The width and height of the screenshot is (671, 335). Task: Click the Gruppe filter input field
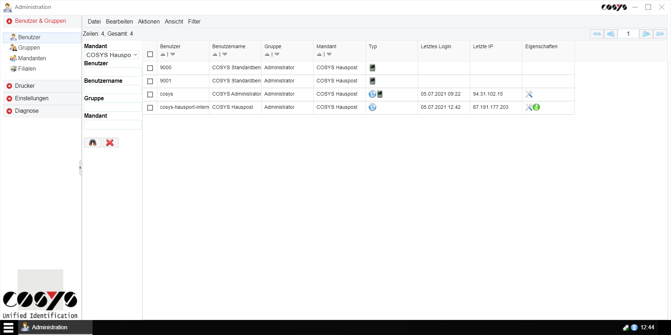[x=113, y=107]
